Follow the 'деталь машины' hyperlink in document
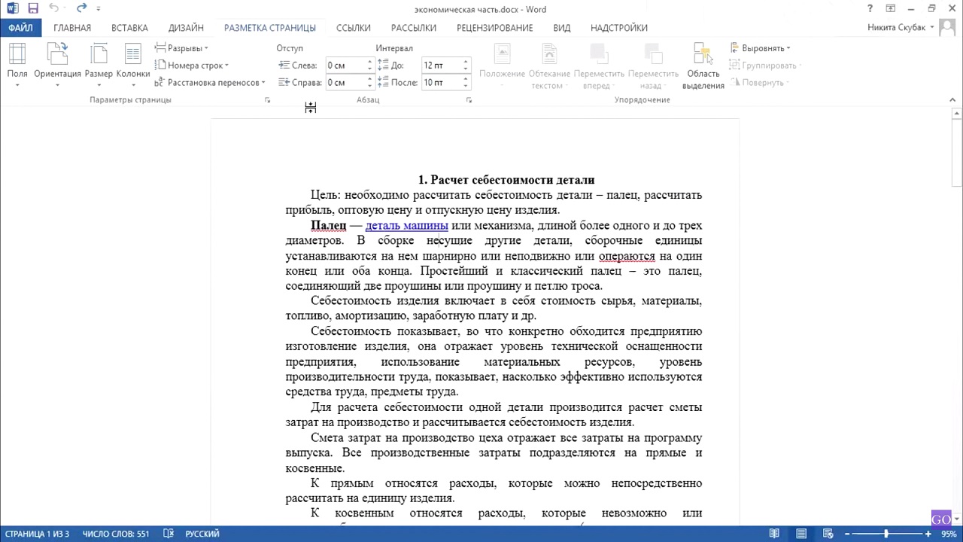This screenshot has height=542, width=963. pyautogui.click(x=406, y=225)
